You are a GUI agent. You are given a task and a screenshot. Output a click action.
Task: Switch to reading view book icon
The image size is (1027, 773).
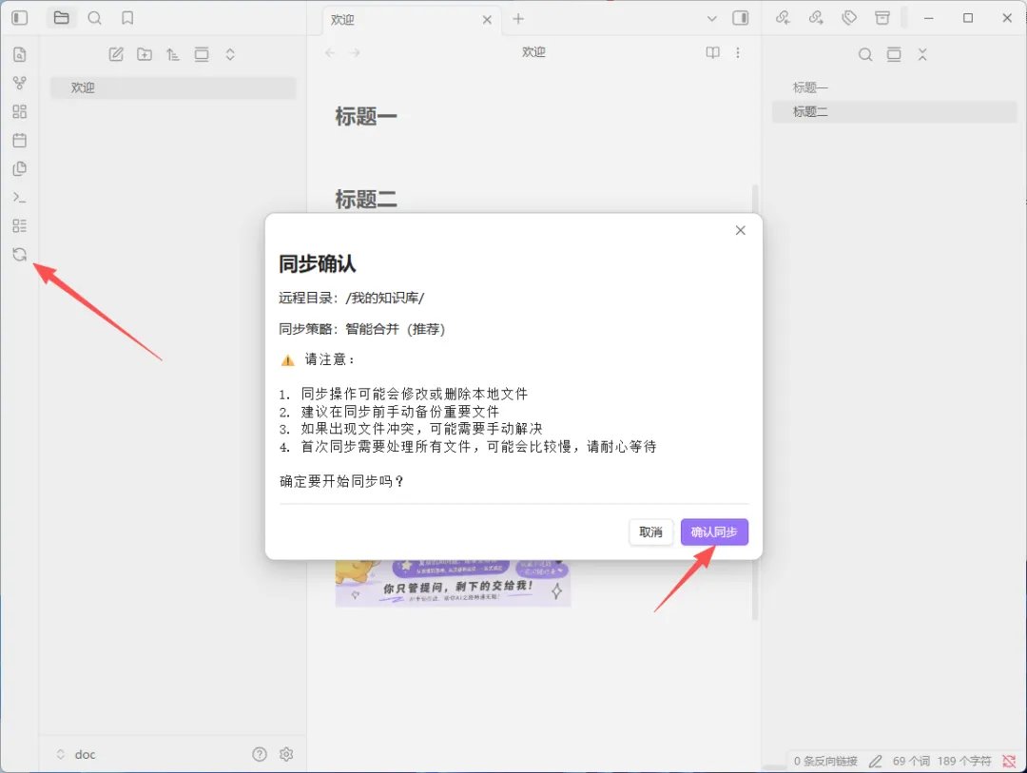[x=712, y=52]
